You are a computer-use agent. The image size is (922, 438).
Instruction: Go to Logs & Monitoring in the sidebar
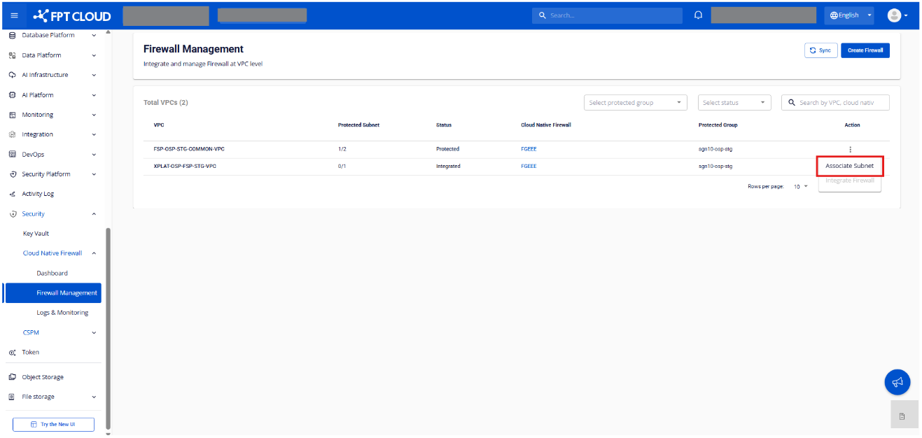(62, 313)
